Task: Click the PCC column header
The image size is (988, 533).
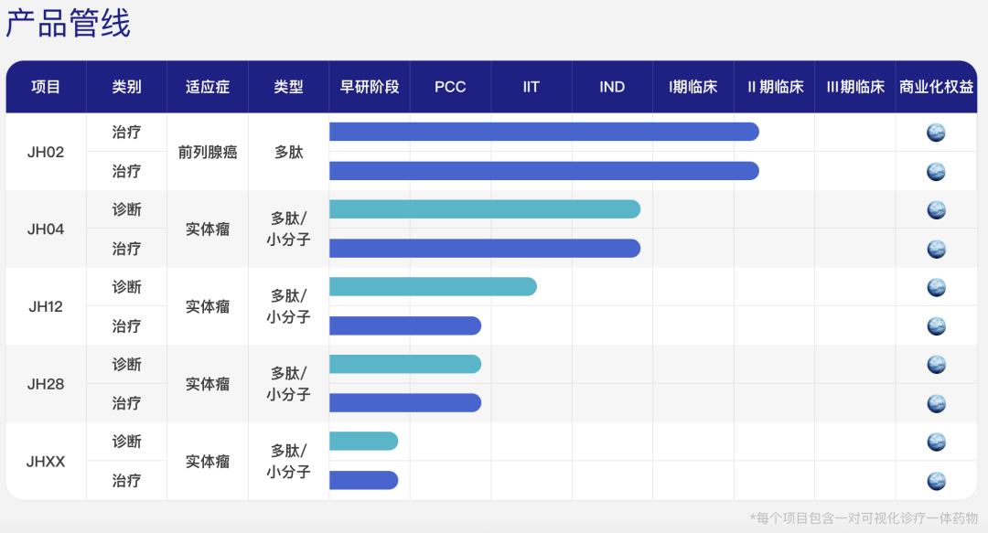Action: [x=450, y=87]
